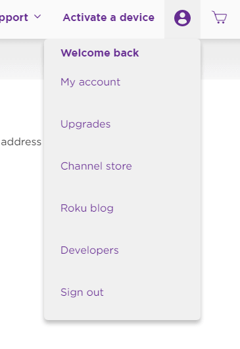View cart contents using cart icon
240x349 pixels.
click(x=220, y=17)
